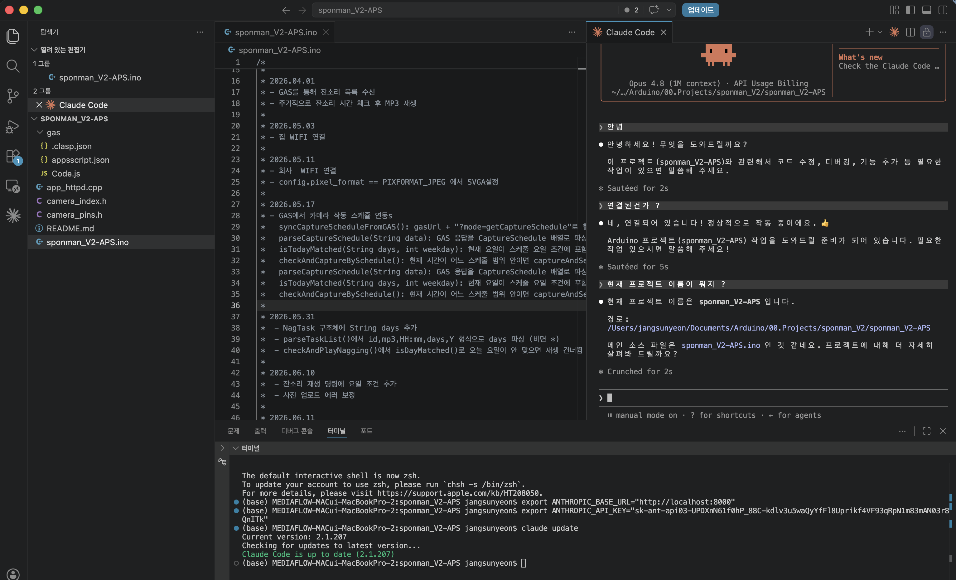Viewport: 956px width, 580px height.
Task: Switch to the Output panel tab
Action: coord(260,431)
